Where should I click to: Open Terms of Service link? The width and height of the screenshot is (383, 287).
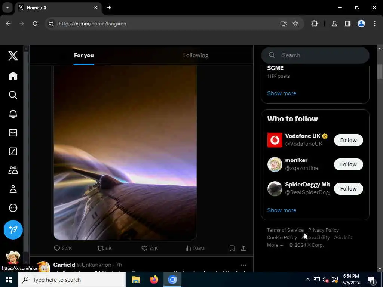285,230
